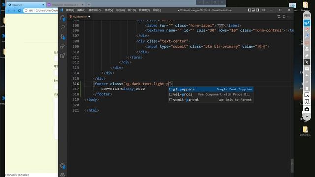Click the COPYRIGHTS&copy;2022 text on line 317
This screenshot has width=315, height=177.
(123, 89)
